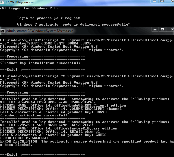Image resolution: width=174 pixels, height=157 pixels.
Task: Click 'ERROR CODE: 0xC004C003' line
Action: pyautogui.click(x=24, y=138)
